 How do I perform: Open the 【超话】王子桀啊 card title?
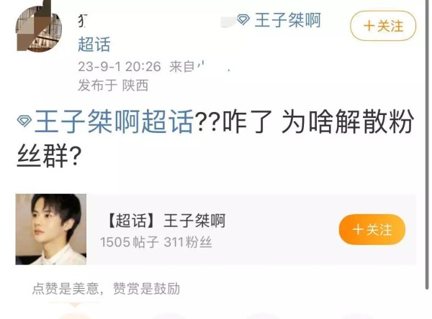click(x=165, y=221)
